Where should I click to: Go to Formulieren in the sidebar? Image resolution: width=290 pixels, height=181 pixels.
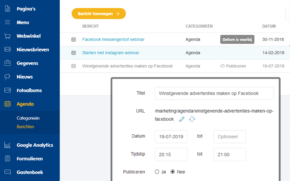(x=30, y=159)
